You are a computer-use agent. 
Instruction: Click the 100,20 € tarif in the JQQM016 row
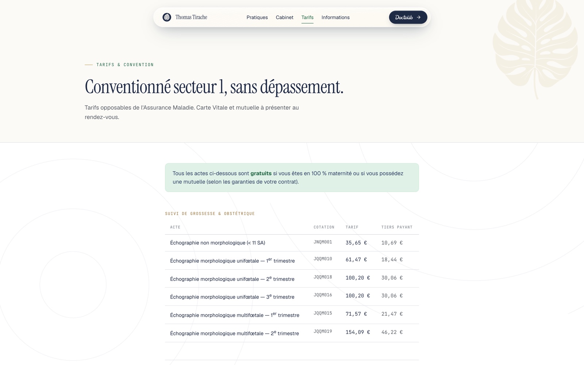358,296
